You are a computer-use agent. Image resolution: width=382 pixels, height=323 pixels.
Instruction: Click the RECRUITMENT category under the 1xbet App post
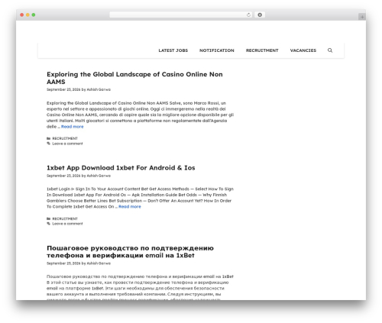(x=65, y=218)
